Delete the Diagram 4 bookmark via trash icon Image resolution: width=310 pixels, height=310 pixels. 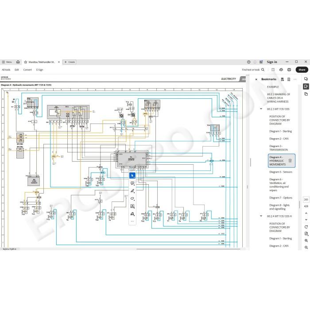pos(290,161)
